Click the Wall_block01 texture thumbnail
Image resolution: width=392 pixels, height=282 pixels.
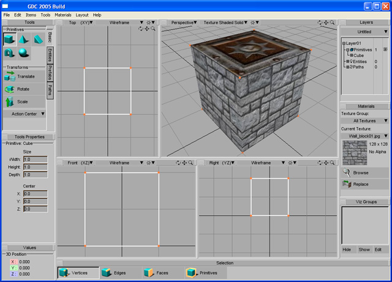[355, 153]
